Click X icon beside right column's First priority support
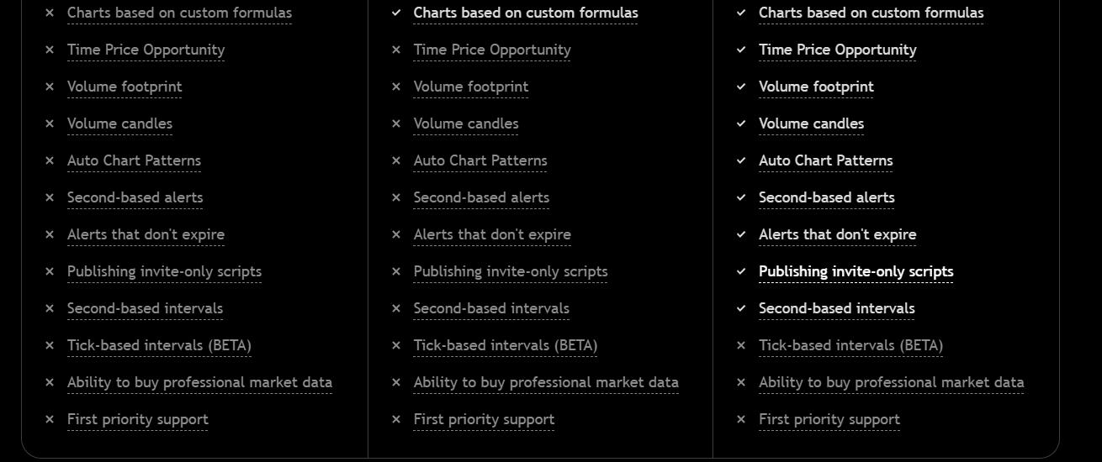1102x462 pixels. tap(741, 419)
